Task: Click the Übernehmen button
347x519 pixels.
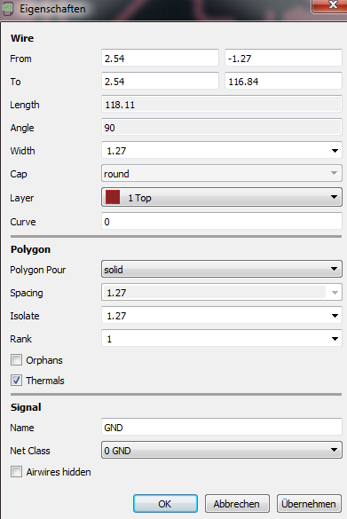Action: click(x=309, y=503)
